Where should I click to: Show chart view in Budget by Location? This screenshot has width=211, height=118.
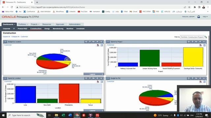coord(98,45)
